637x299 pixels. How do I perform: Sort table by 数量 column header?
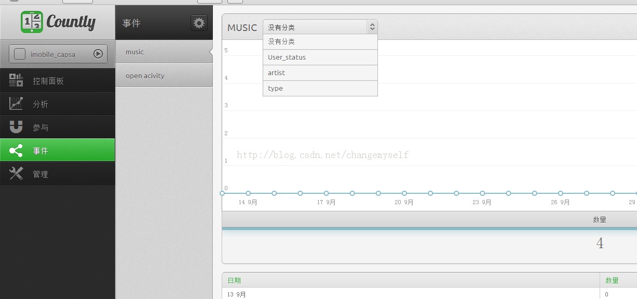(612, 280)
